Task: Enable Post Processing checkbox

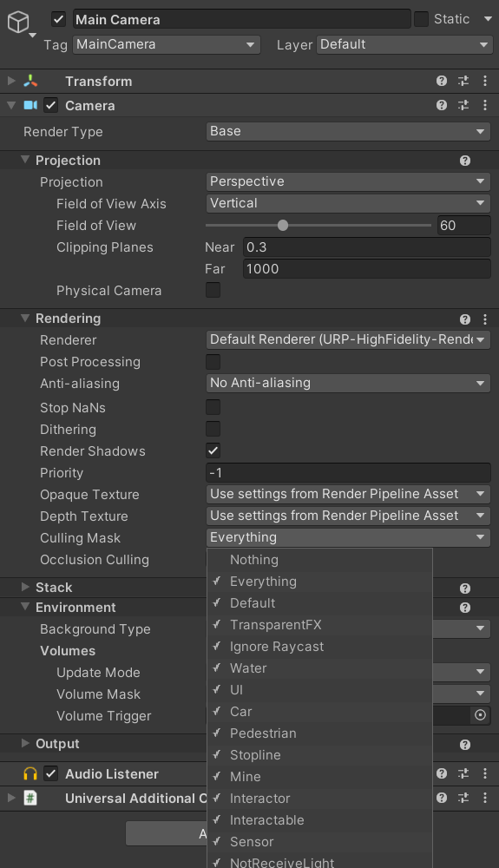Action: pyautogui.click(x=213, y=361)
